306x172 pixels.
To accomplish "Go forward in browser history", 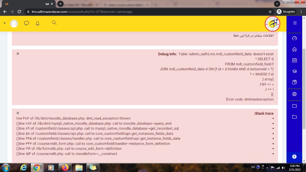I will [x=12, y=12].
